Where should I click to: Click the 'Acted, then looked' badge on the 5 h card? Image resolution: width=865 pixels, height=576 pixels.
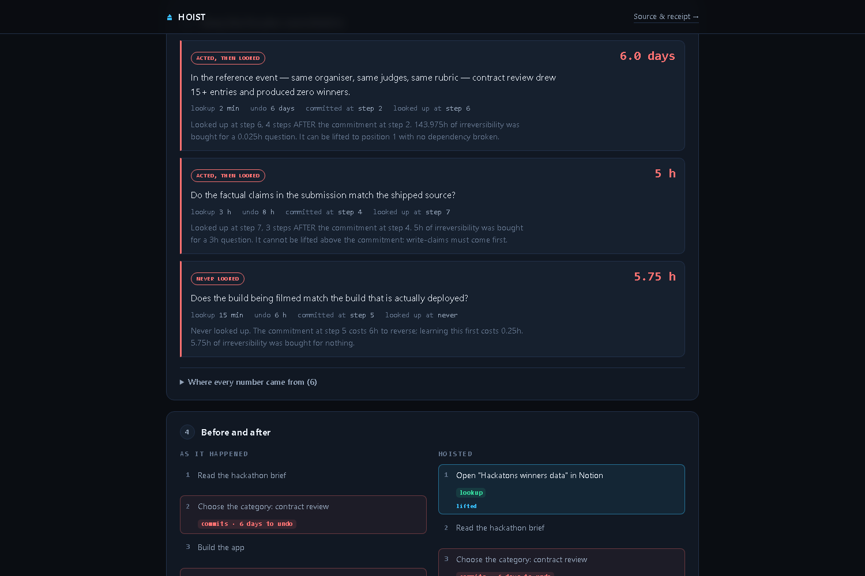click(228, 176)
